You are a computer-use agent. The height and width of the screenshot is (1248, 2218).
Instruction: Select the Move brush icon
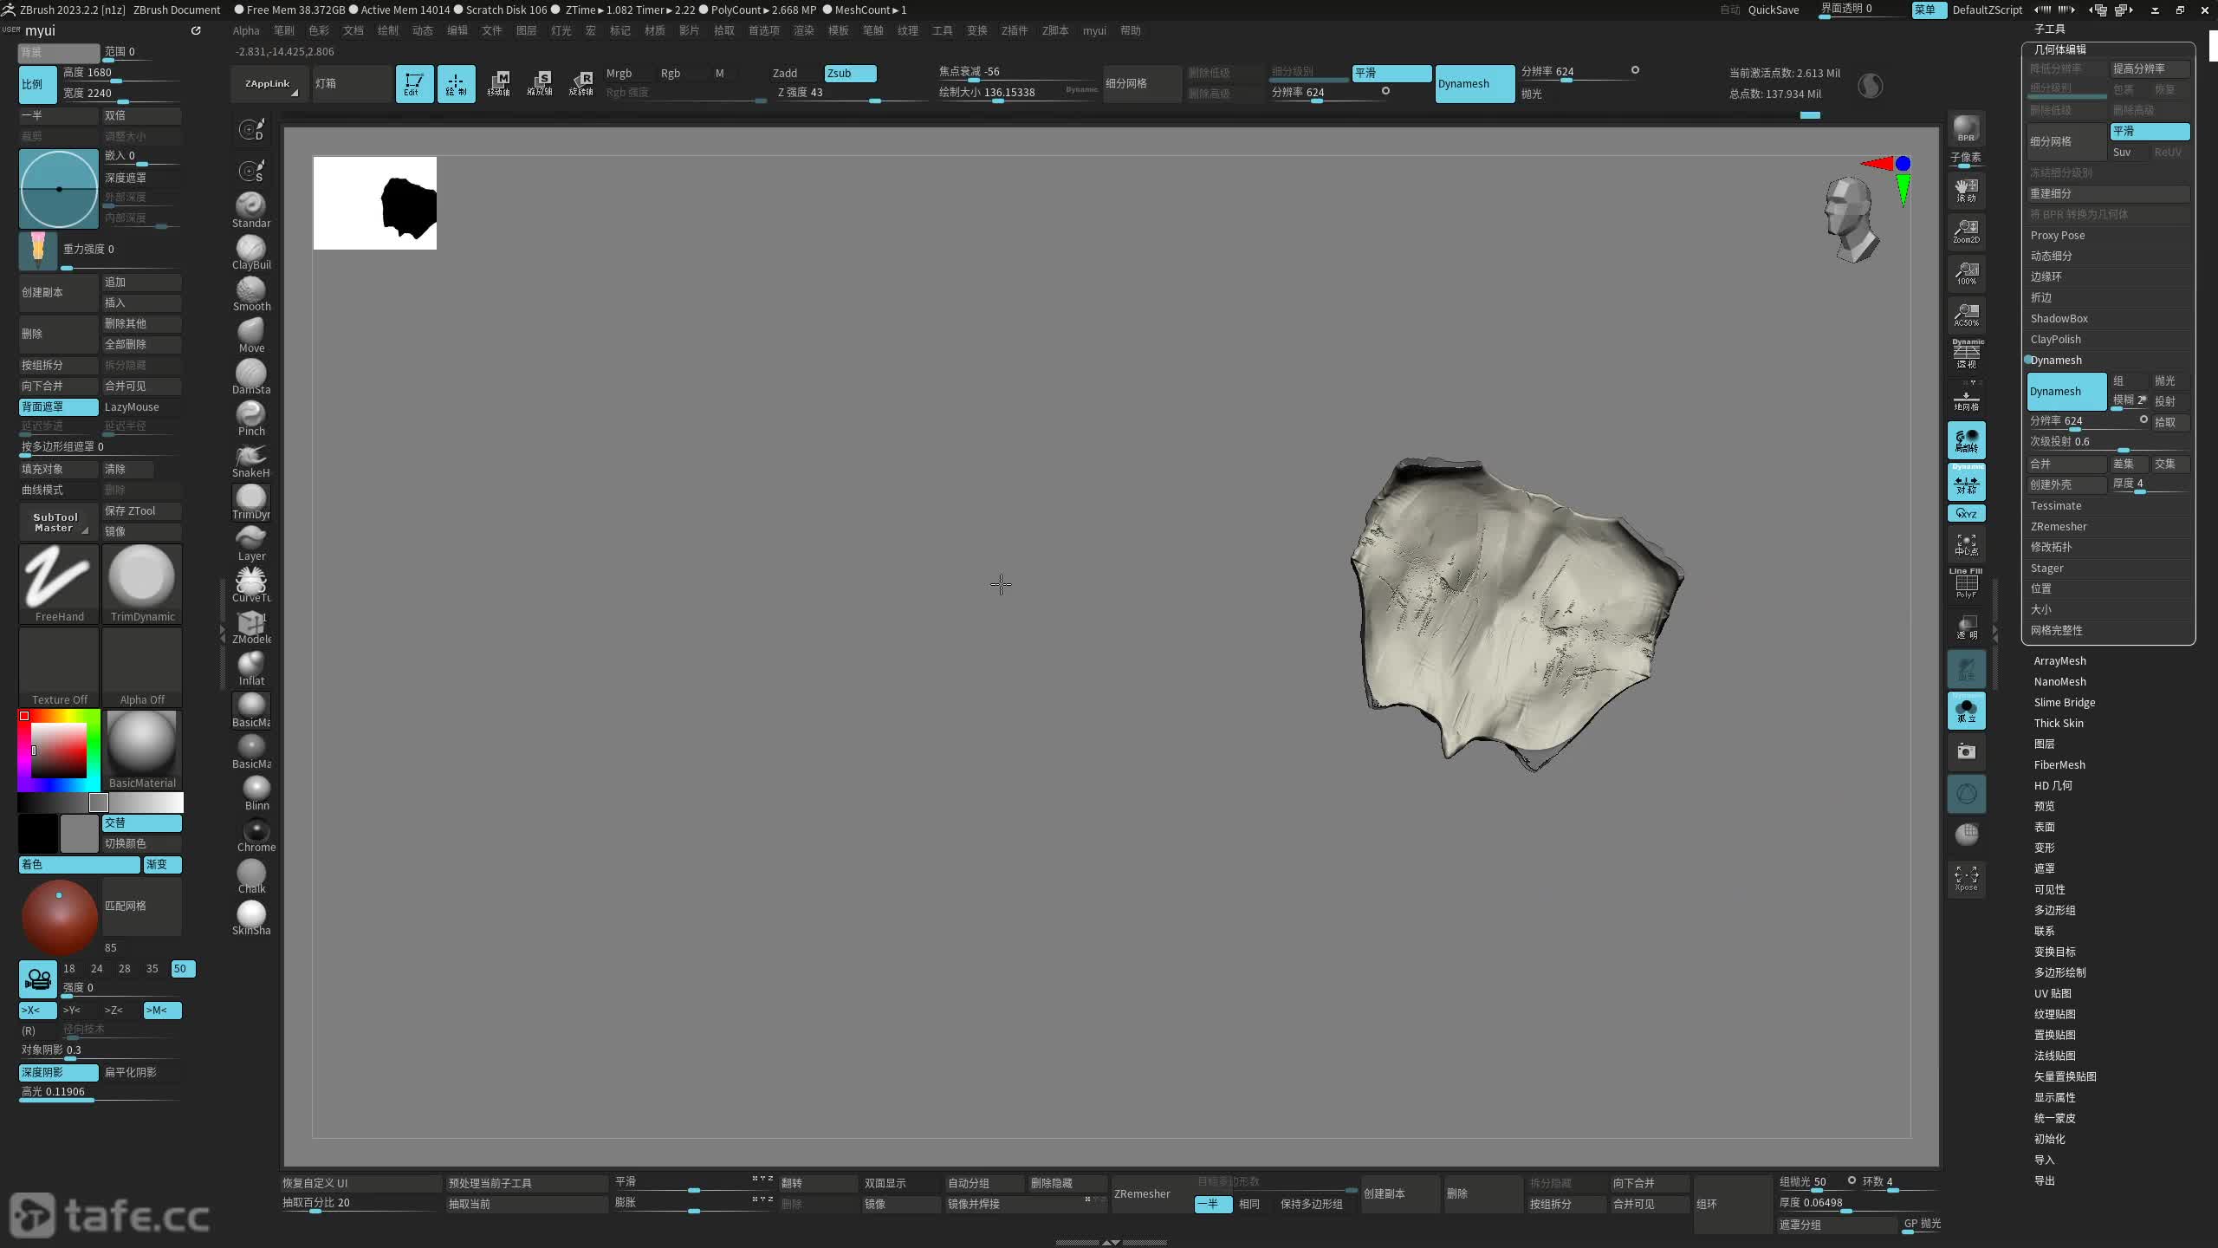click(251, 333)
